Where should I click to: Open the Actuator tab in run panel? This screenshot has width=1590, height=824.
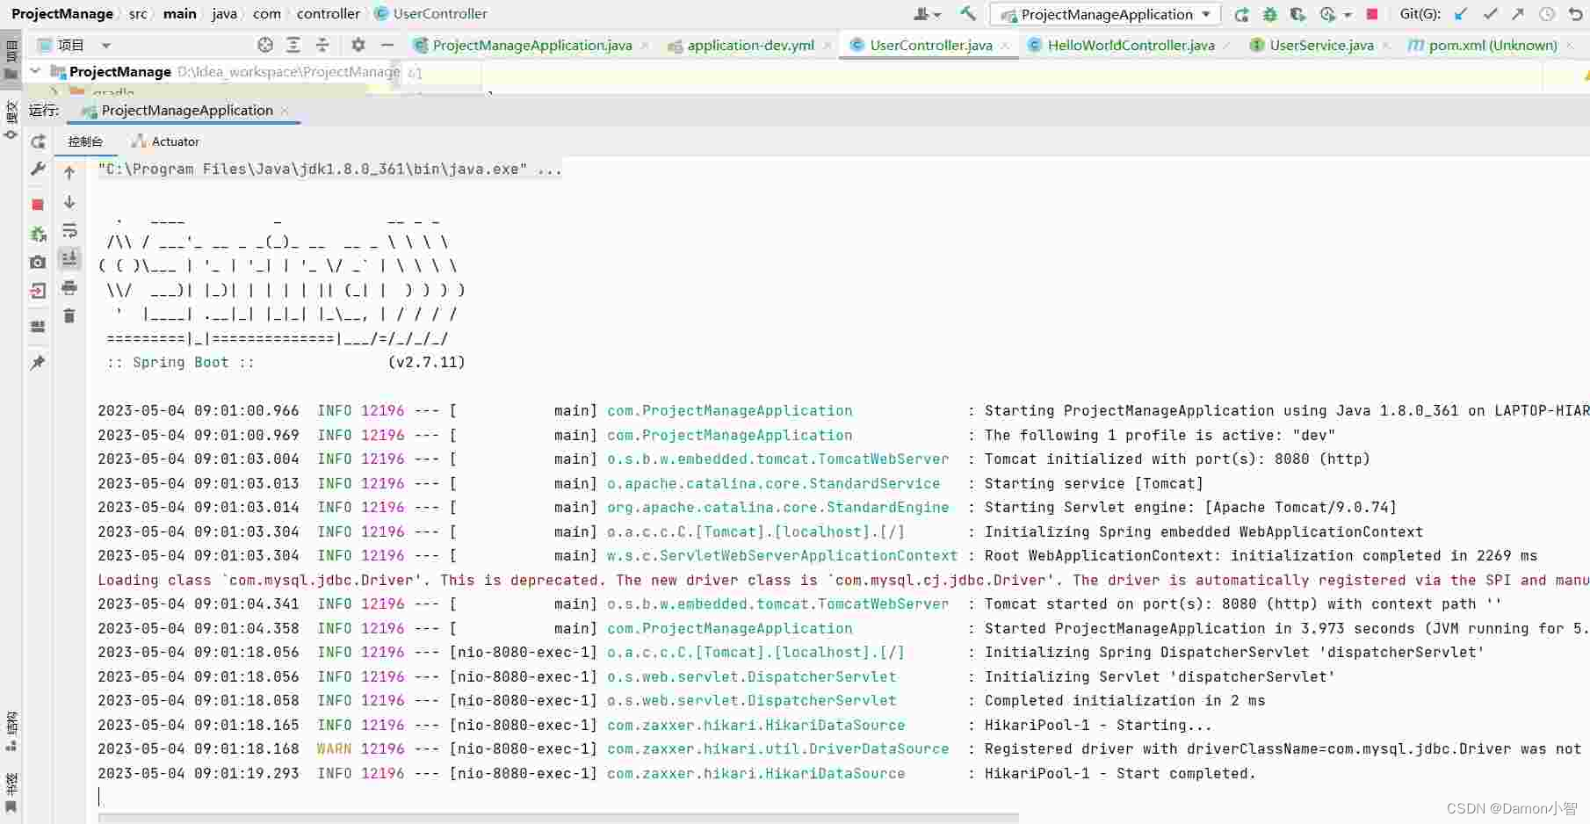tap(172, 141)
